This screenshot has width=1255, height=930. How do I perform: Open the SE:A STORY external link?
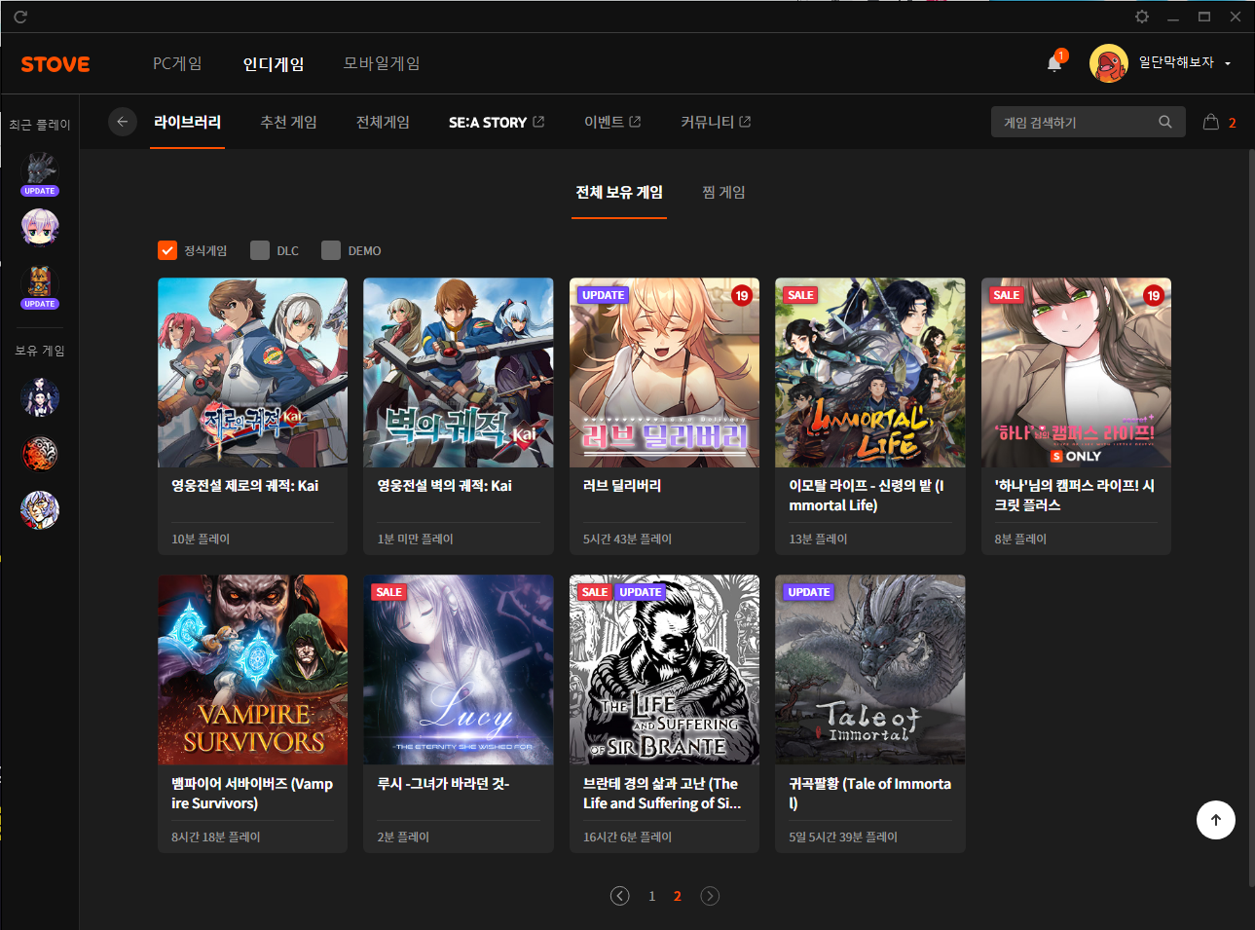pos(496,122)
